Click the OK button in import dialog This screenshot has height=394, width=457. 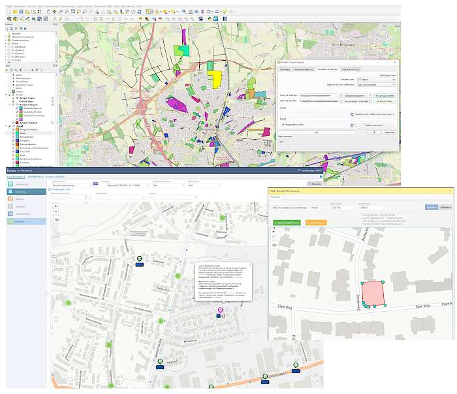click(373, 132)
